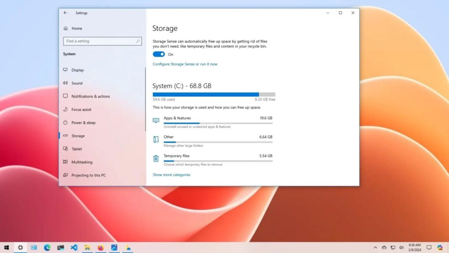Show hidden system tray icons chevron

(x=375, y=248)
